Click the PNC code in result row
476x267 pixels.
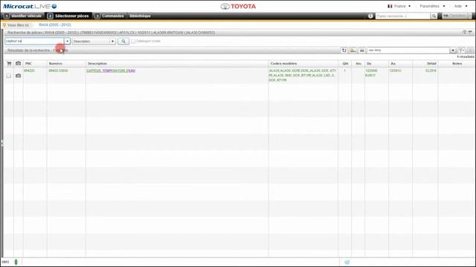(x=29, y=70)
